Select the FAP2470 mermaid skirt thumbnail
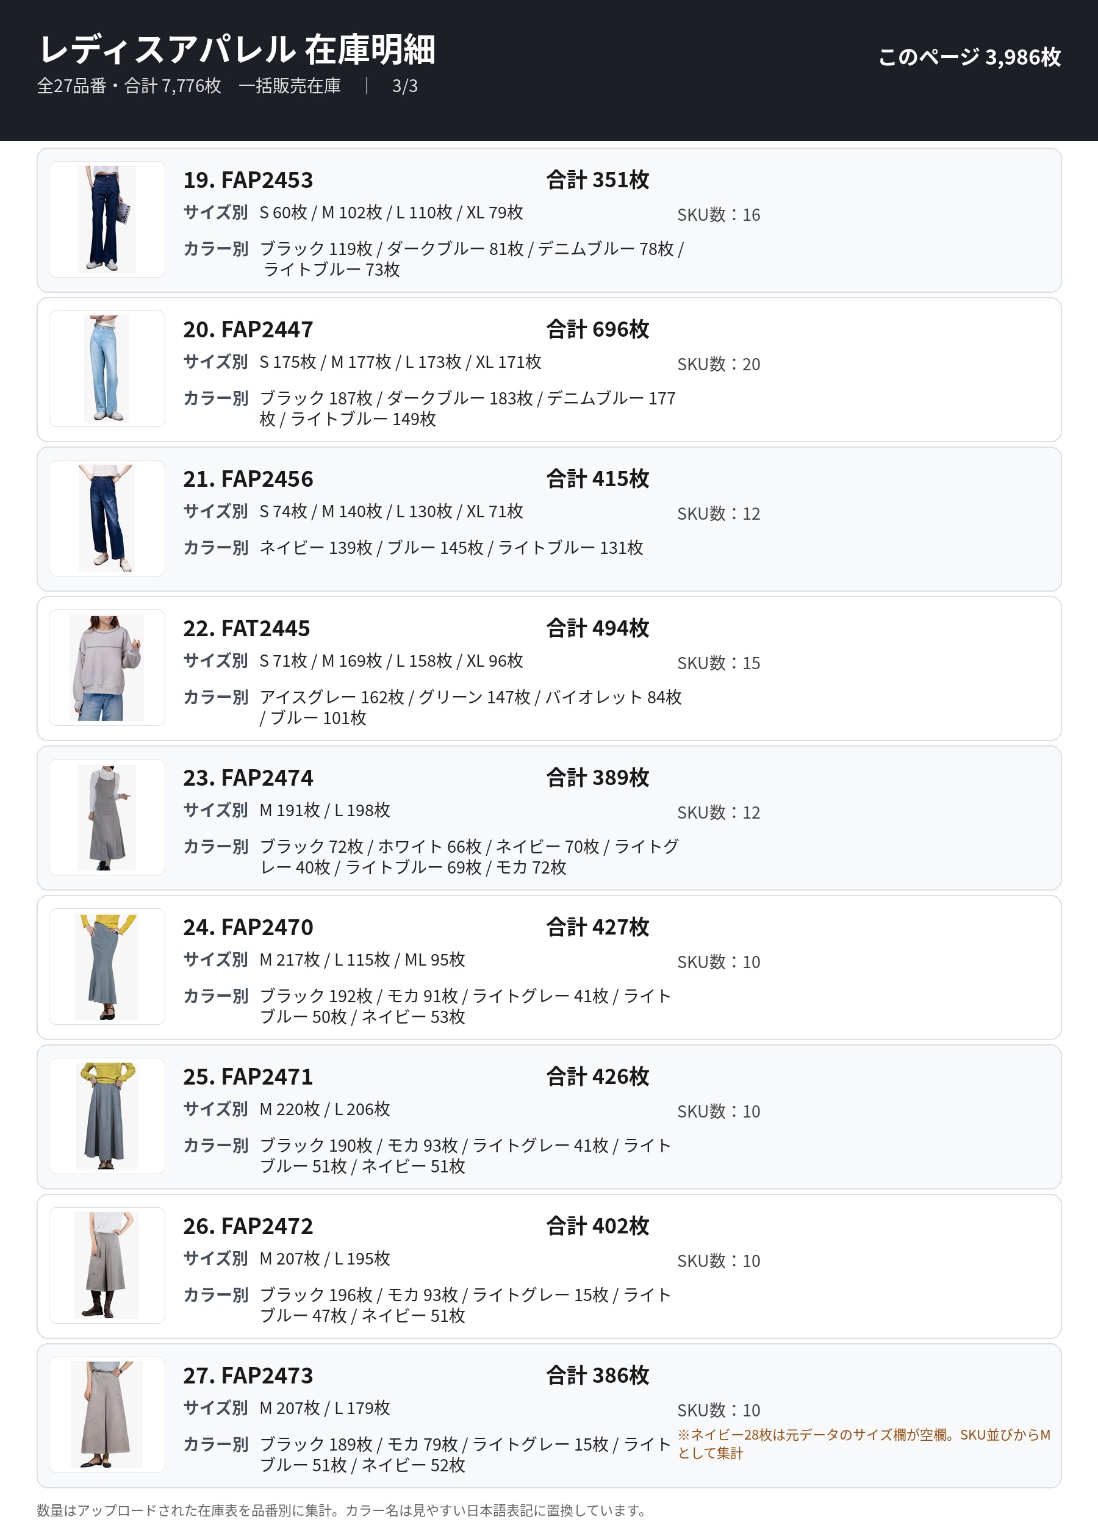1098x1525 pixels. coord(107,966)
